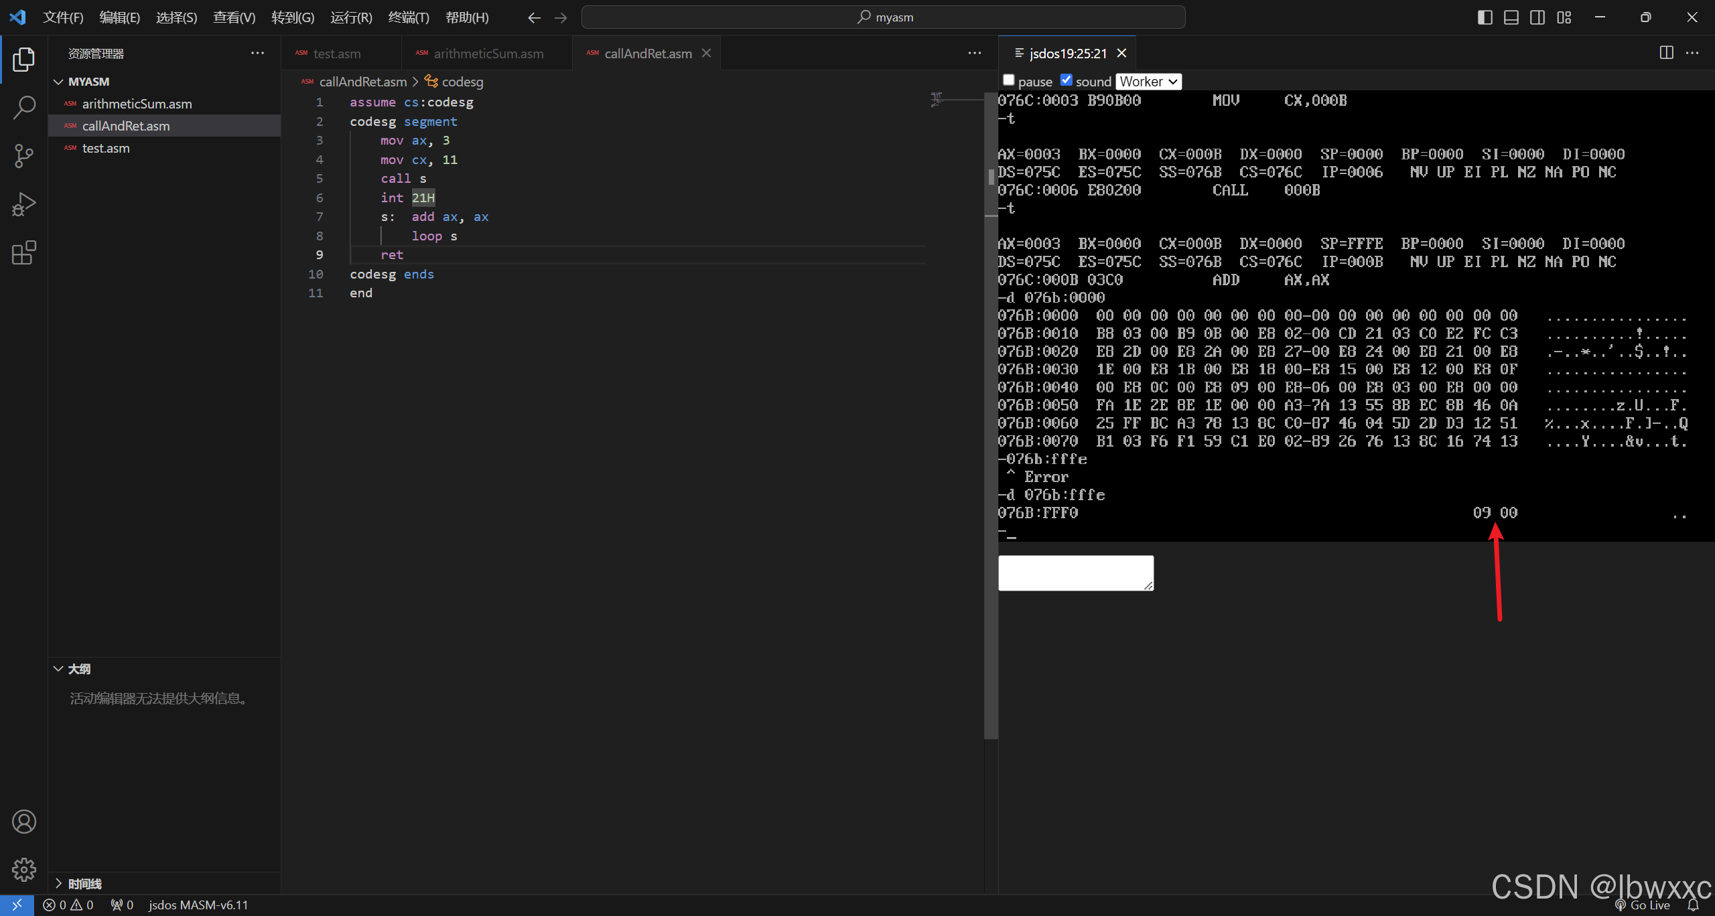Focus the white text input box

click(1076, 573)
